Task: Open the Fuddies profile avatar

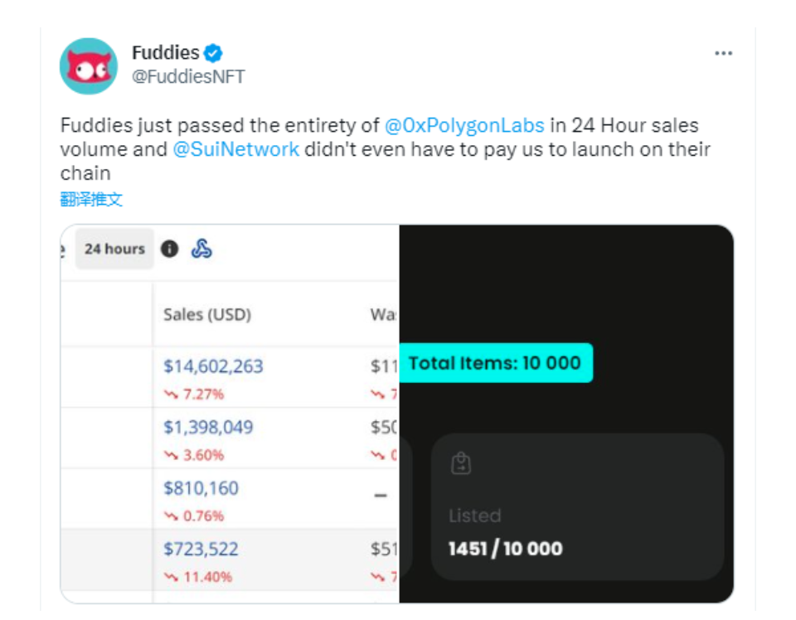Action: [x=89, y=66]
